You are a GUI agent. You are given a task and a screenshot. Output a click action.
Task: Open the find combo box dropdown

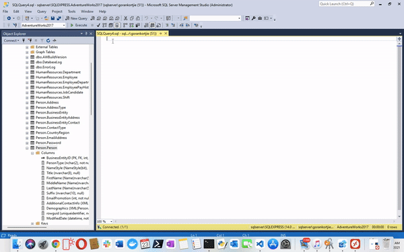tap(239, 18)
